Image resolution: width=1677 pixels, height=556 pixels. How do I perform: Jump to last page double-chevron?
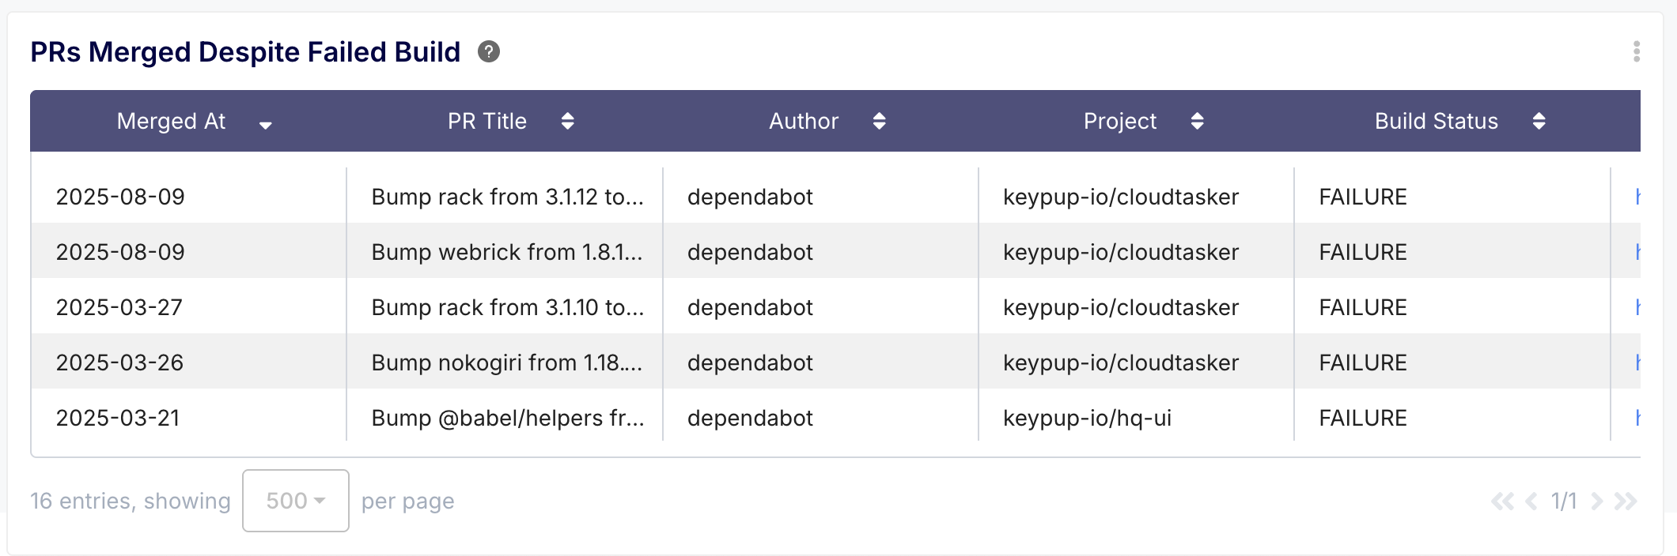point(1626,502)
